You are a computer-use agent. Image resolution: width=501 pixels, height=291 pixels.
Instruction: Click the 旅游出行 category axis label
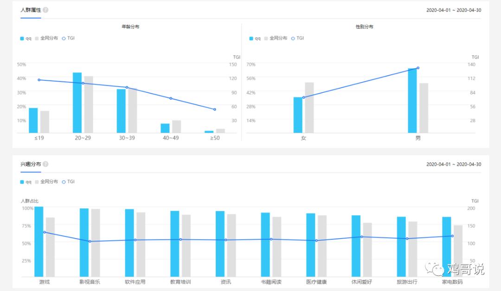[407, 282]
